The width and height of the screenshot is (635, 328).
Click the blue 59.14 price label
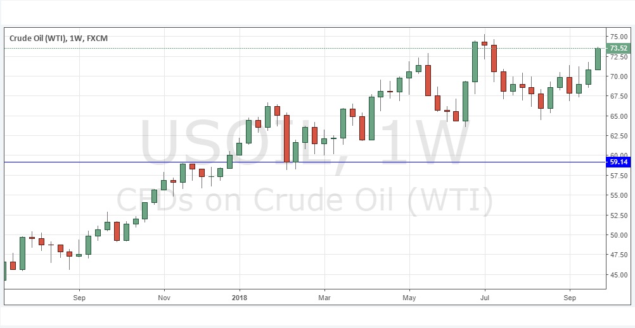618,162
